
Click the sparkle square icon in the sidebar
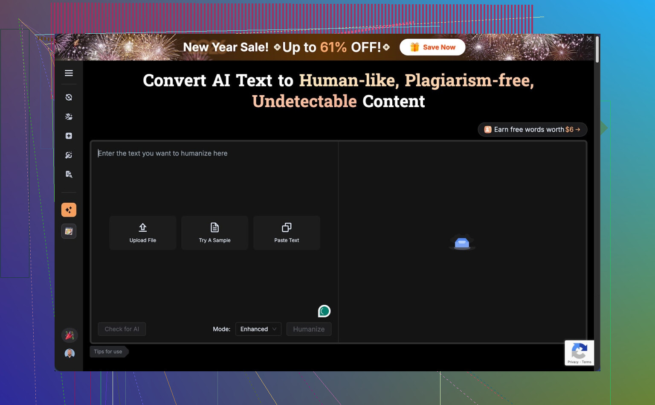coord(69,136)
